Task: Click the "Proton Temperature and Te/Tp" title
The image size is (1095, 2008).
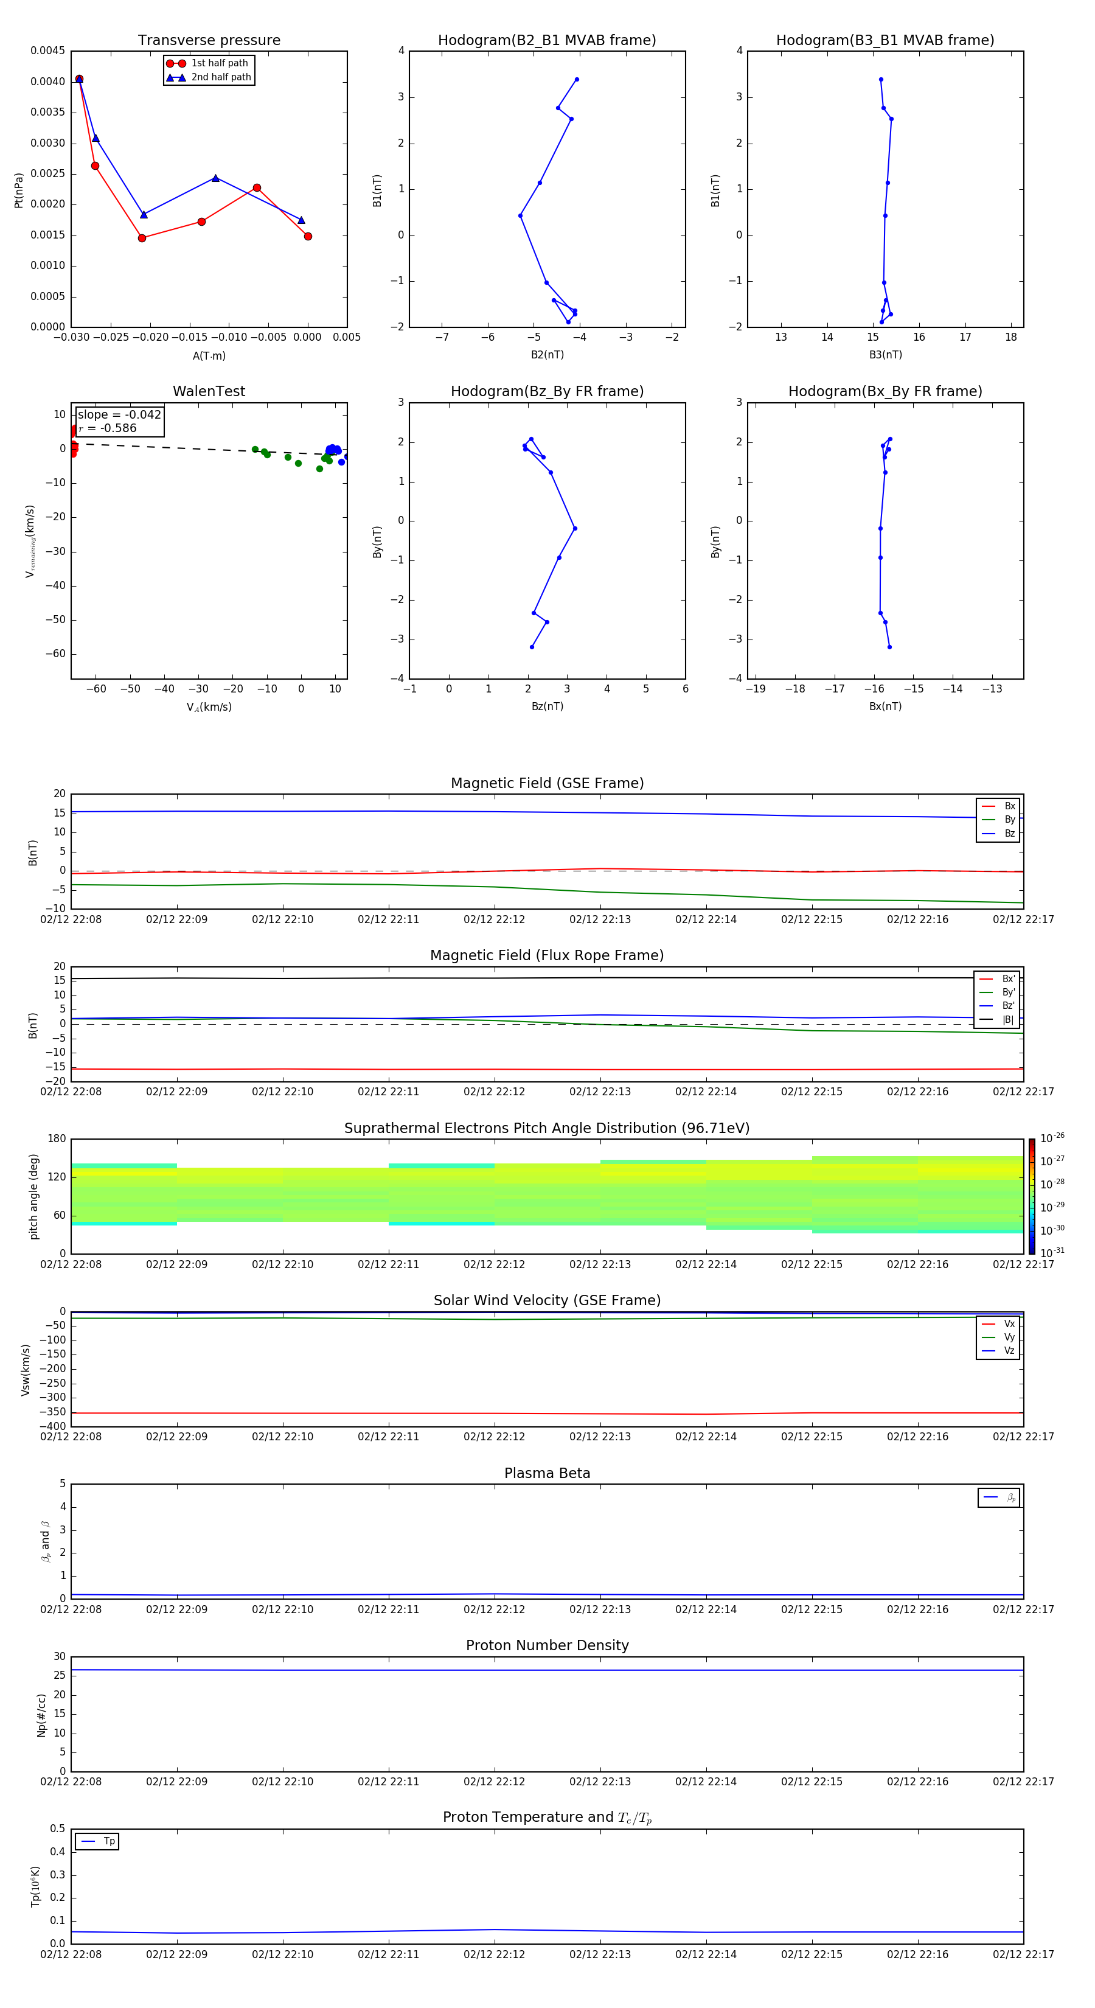Action: pos(547,1818)
